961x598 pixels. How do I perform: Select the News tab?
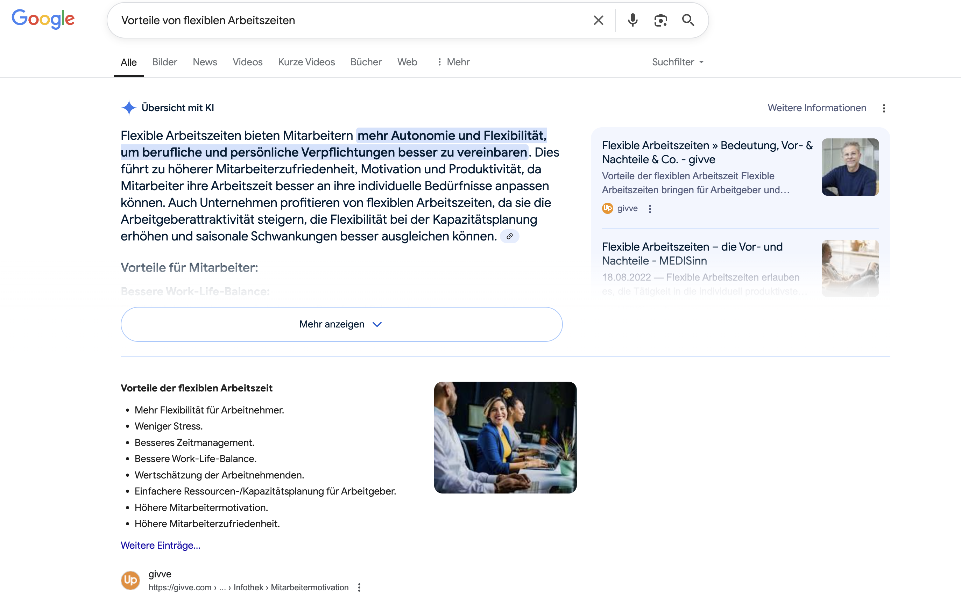205,62
